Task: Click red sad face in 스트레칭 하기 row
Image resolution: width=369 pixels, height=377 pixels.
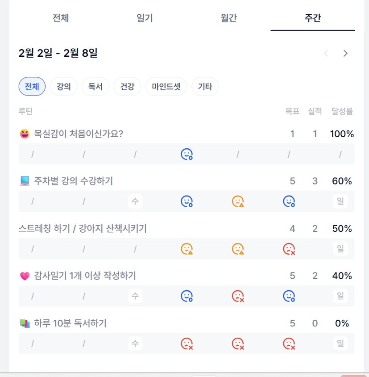Action: (x=289, y=249)
